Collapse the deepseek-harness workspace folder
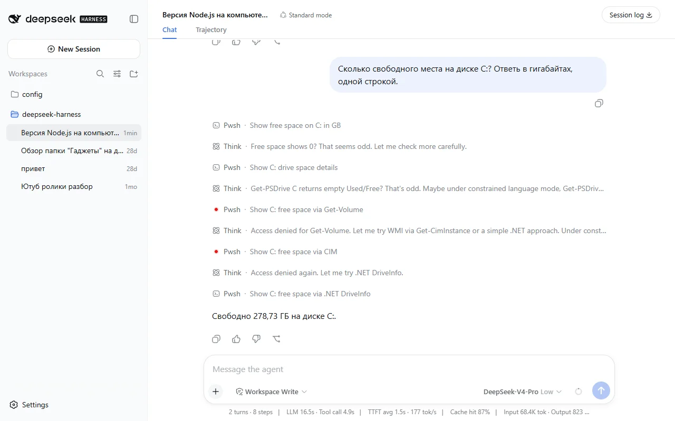Viewport: 675px width, 421px height. pos(74,114)
